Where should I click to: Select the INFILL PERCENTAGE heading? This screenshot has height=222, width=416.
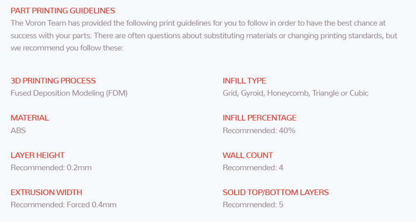pyautogui.click(x=259, y=118)
